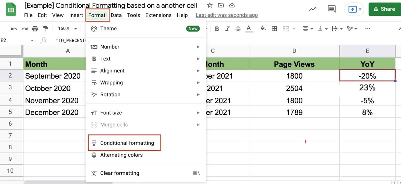Click the Borders grid icon
This screenshot has height=184, width=401.
pos(274,29)
